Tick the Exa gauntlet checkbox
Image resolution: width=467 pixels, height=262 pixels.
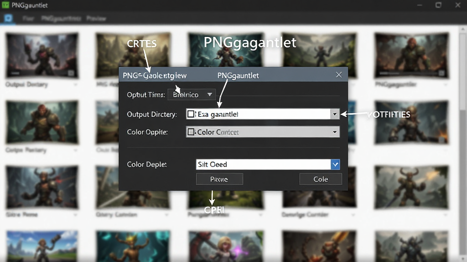[191, 114]
